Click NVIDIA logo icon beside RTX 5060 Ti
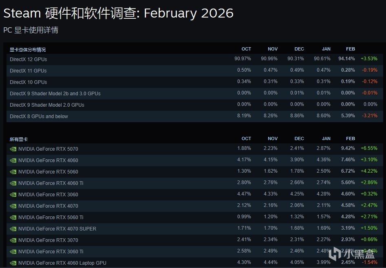This screenshot has height=268, width=386. point(13,217)
